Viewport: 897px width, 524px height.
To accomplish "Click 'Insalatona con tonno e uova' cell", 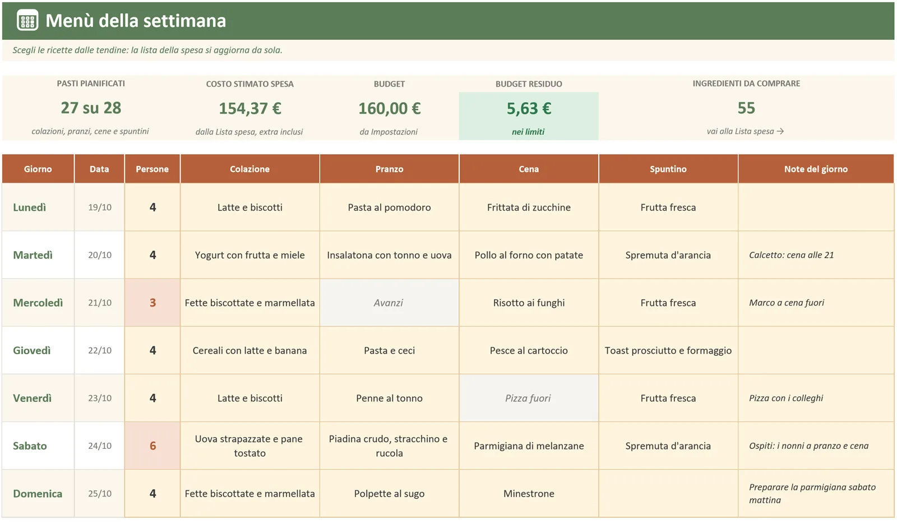I will click(389, 255).
